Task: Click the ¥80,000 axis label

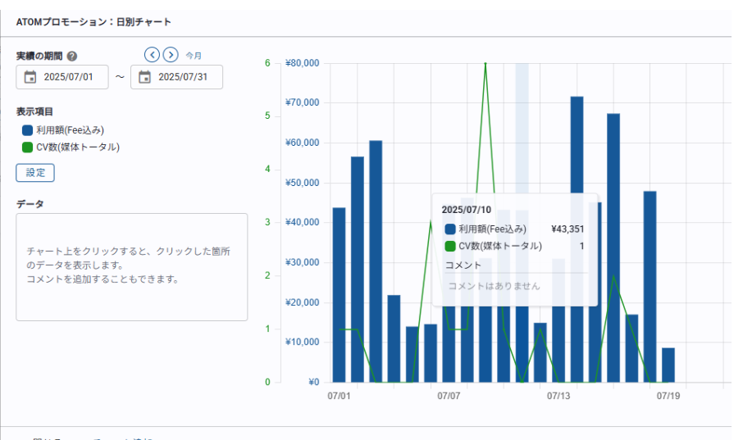Action: click(x=303, y=63)
